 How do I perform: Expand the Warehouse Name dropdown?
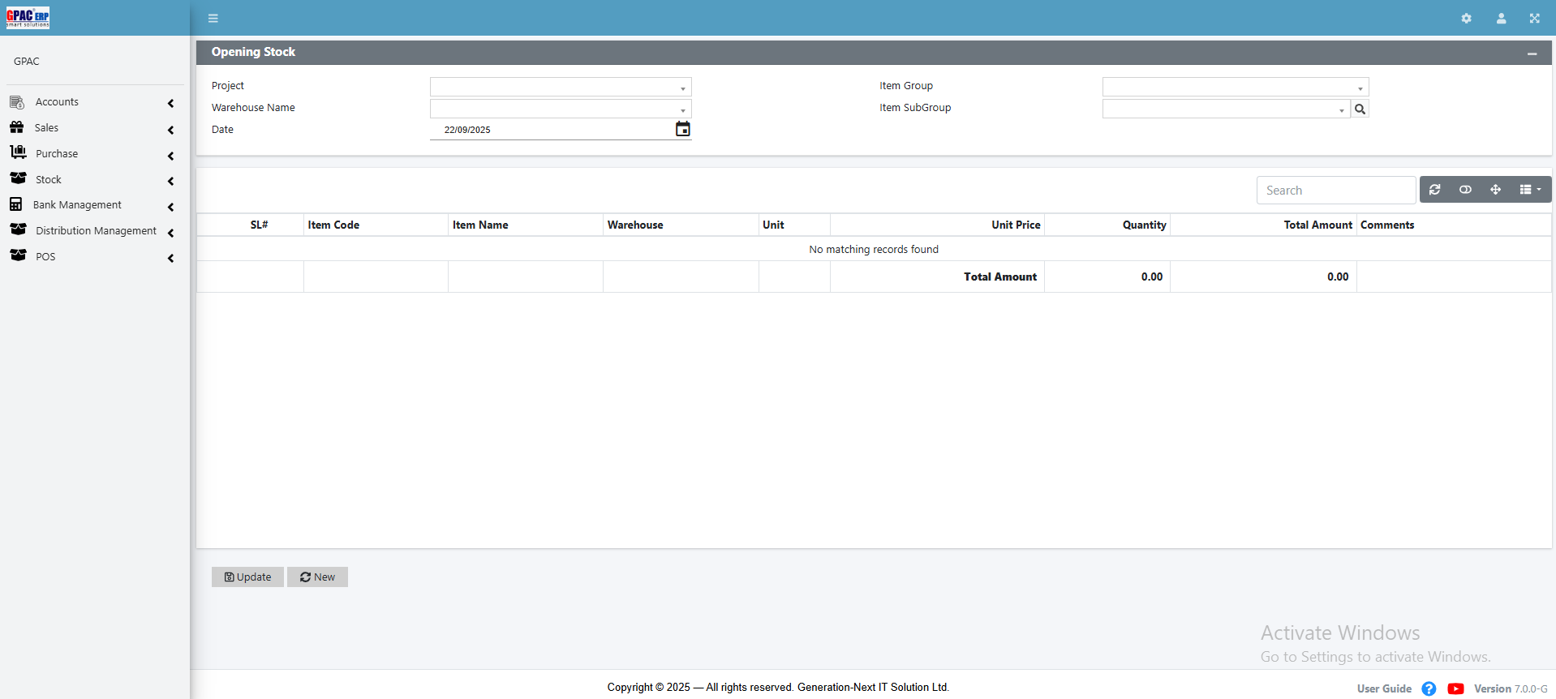click(560, 109)
